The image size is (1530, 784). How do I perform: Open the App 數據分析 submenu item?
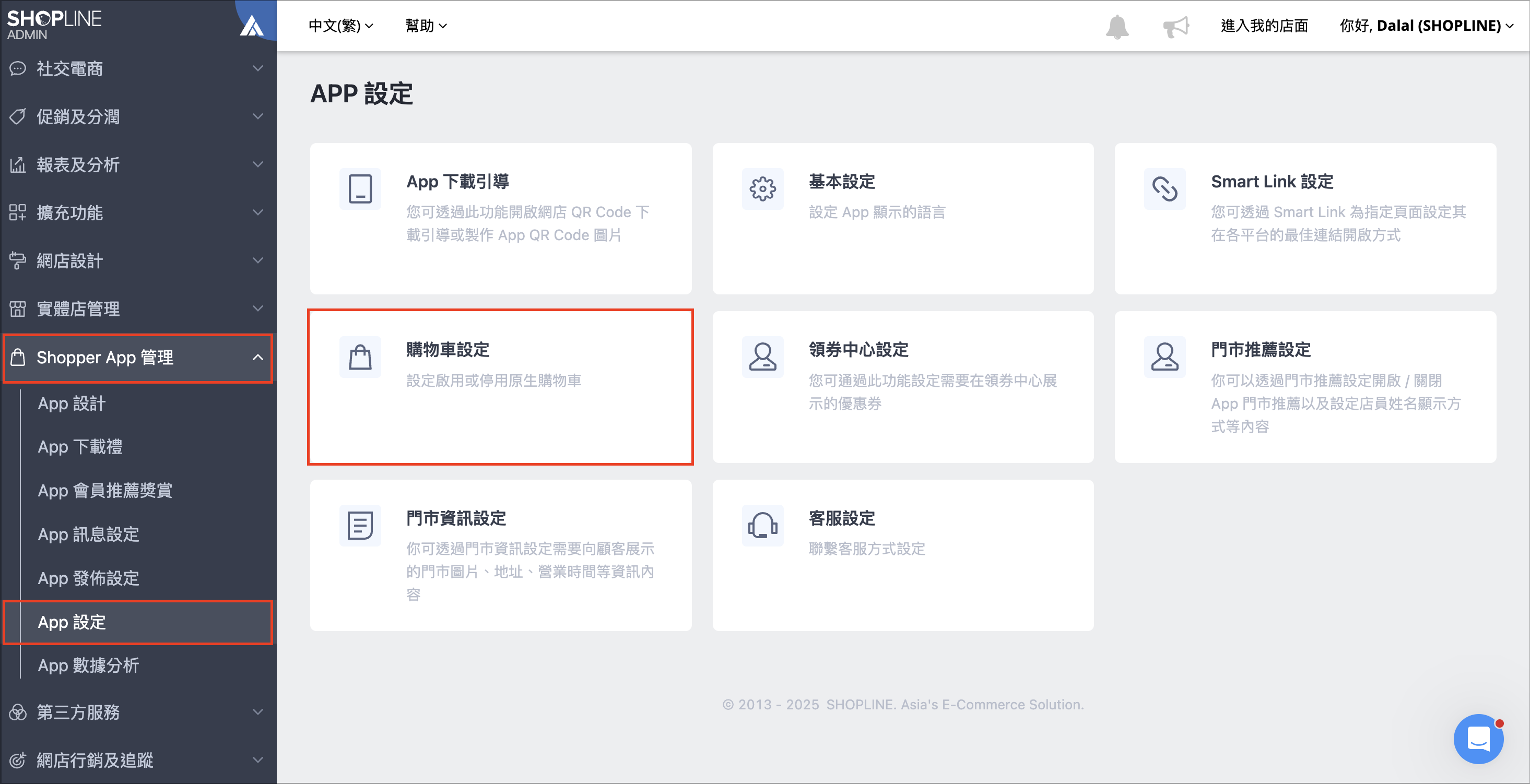[x=88, y=666]
